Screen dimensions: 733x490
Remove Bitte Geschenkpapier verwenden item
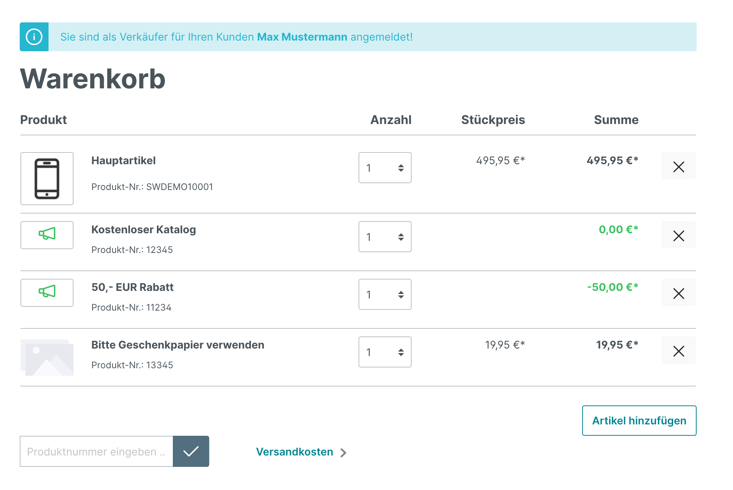[678, 350]
